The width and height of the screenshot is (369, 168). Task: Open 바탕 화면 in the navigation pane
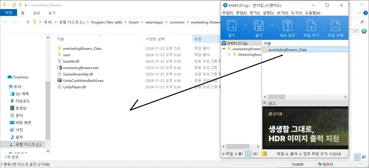click(x=20, y=123)
